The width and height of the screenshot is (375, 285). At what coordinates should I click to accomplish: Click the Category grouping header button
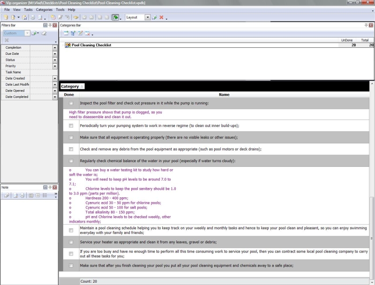click(72, 87)
